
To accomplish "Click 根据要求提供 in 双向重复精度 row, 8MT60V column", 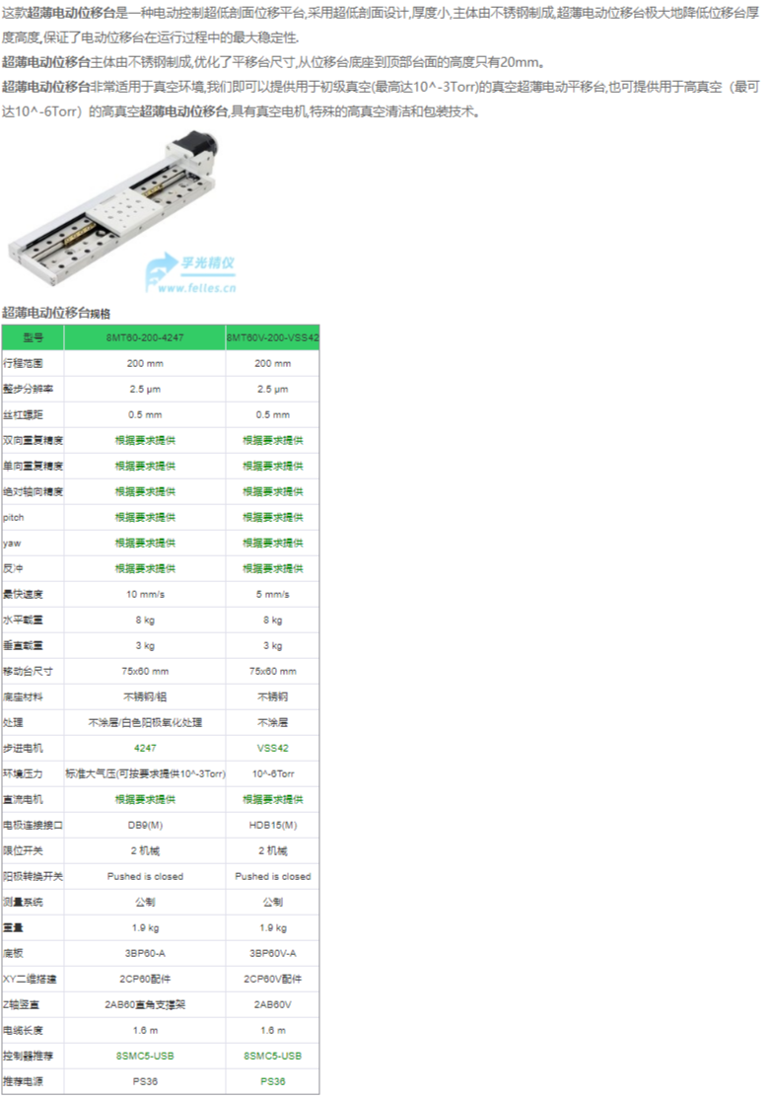I will tap(273, 441).
